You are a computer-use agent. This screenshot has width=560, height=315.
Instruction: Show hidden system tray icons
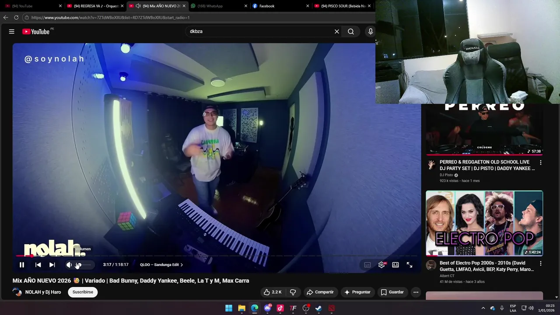[x=483, y=308]
